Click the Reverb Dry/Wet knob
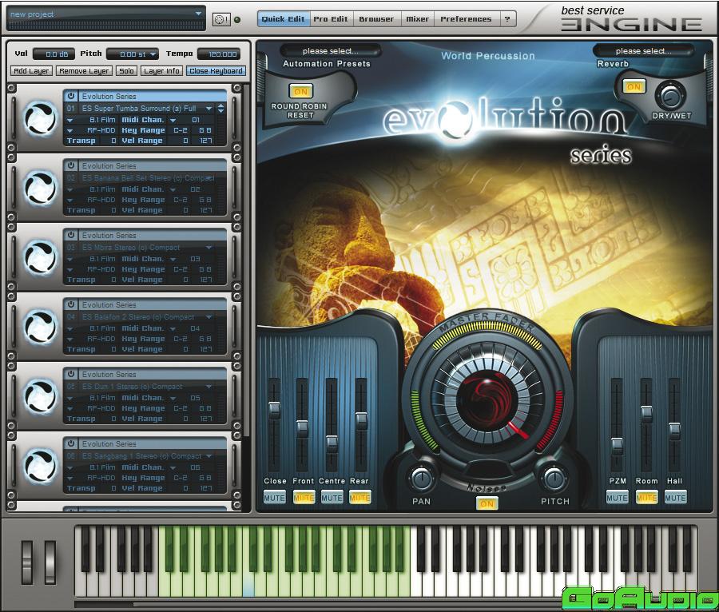The image size is (719, 612). tap(670, 96)
